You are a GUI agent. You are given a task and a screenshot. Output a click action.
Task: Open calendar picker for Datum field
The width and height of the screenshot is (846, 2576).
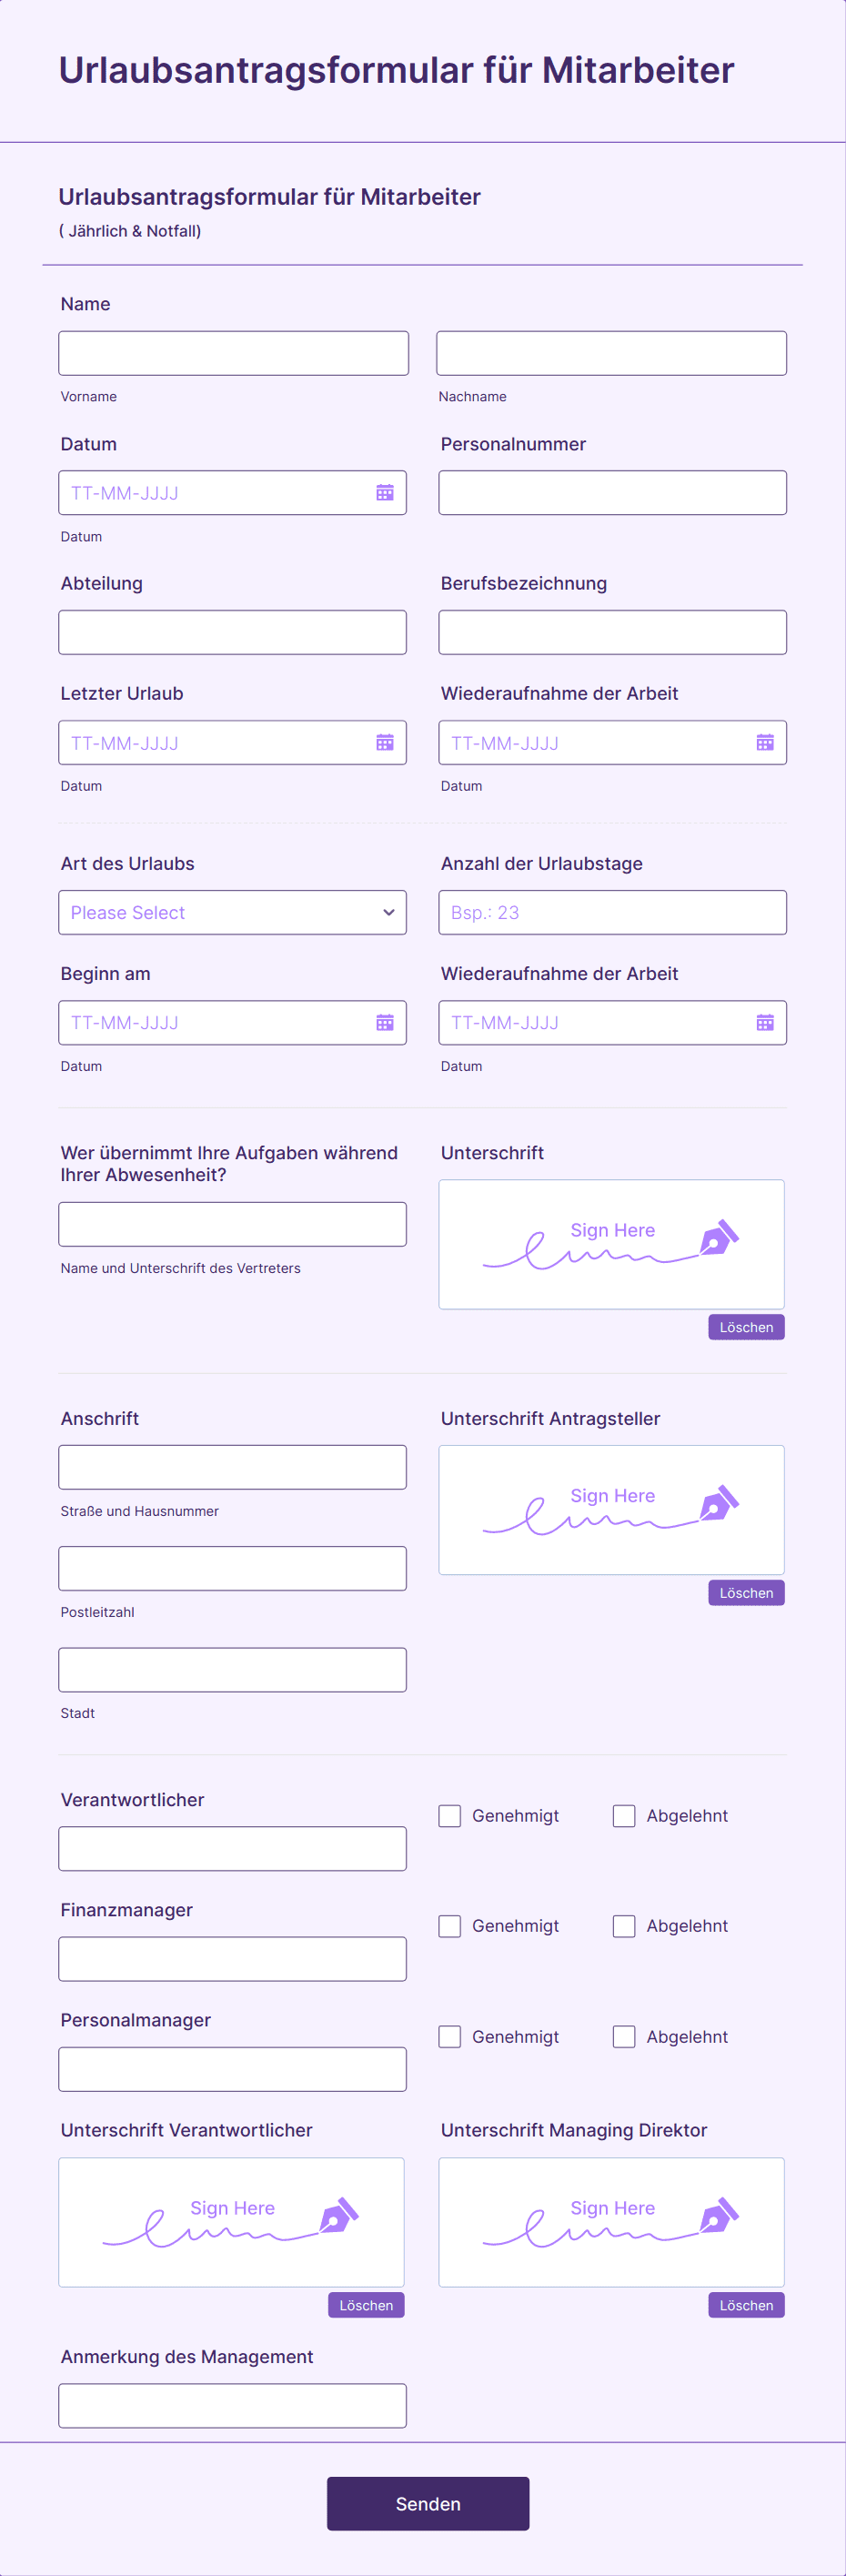pos(385,493)
